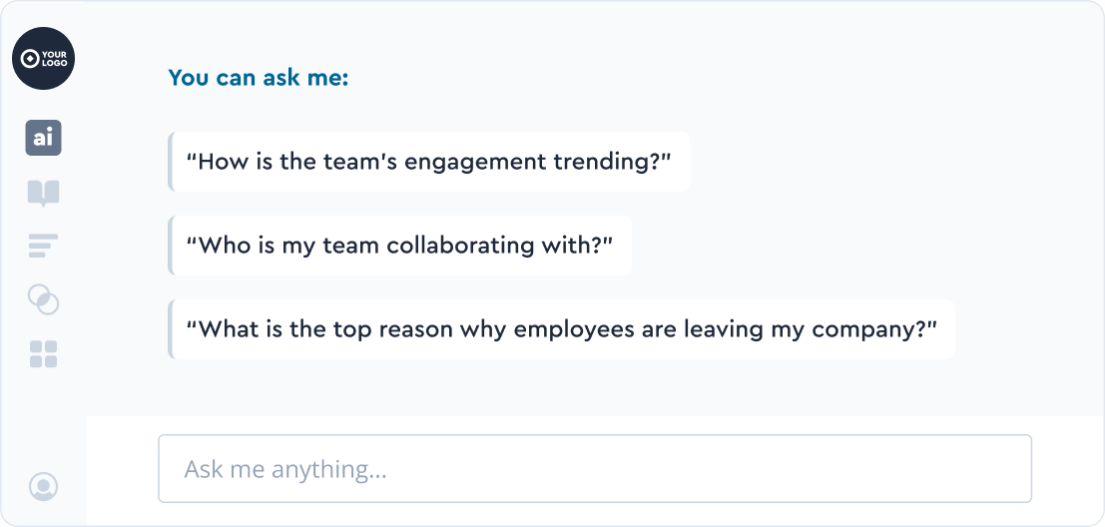Click the left accent bar of engagement suggestion
The height and width of the screenshot is (527, 1105).
point(171,162)
